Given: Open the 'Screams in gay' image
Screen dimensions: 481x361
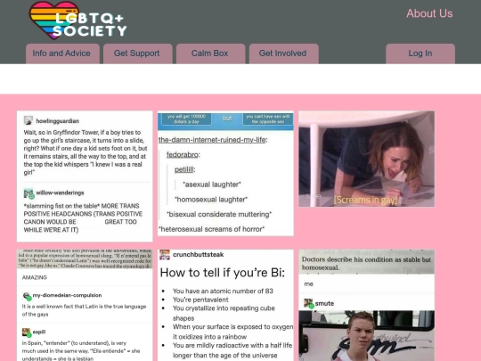Looking at the screenshot, I should click(x=367, y=159).
